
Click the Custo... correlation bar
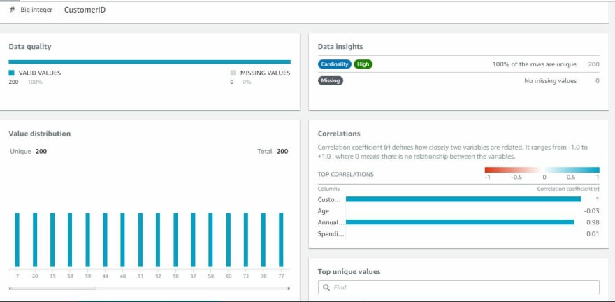463,199
